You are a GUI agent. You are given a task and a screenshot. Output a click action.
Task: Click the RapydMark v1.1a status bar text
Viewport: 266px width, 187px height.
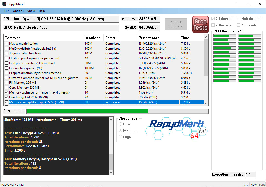point(12,185)
